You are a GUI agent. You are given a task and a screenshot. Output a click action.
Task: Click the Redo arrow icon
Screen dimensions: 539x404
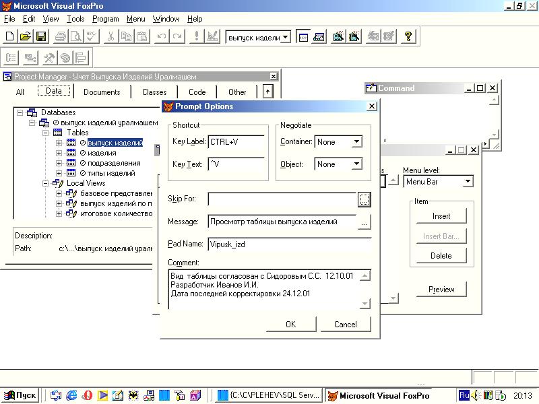coord(177,36)
